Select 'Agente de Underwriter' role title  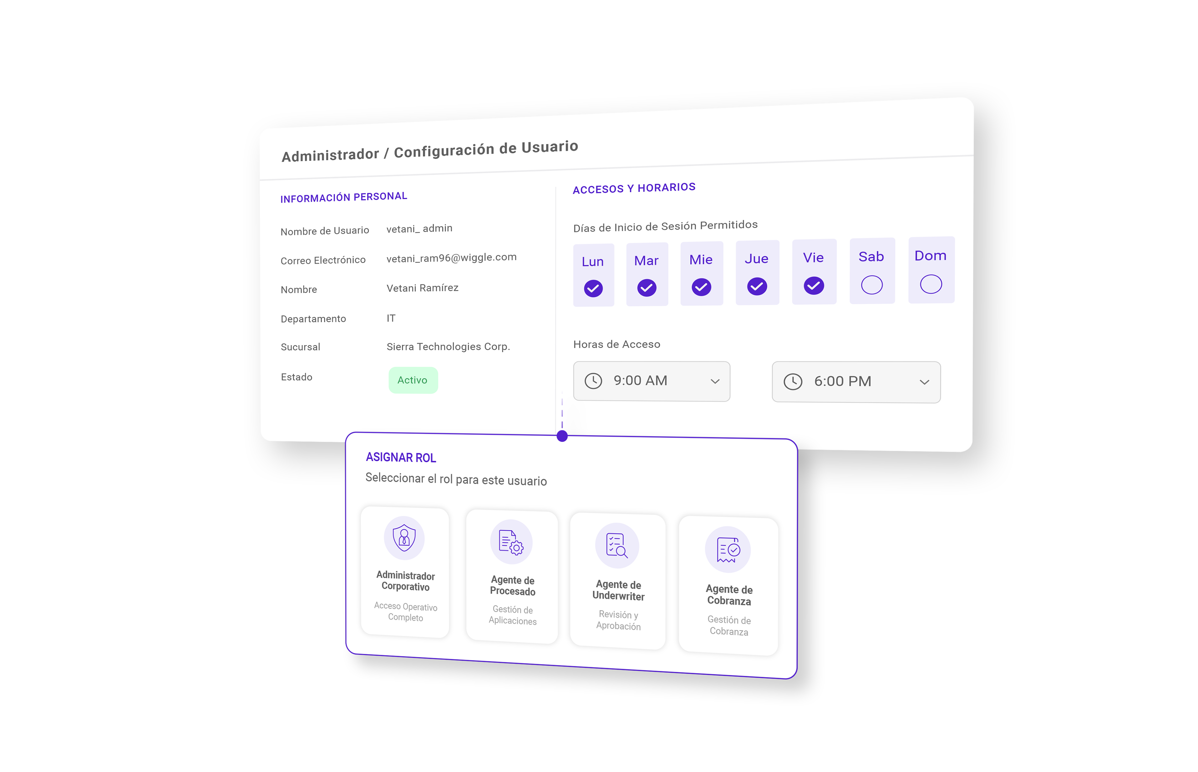pyautogui.click(x=618, y=590)
